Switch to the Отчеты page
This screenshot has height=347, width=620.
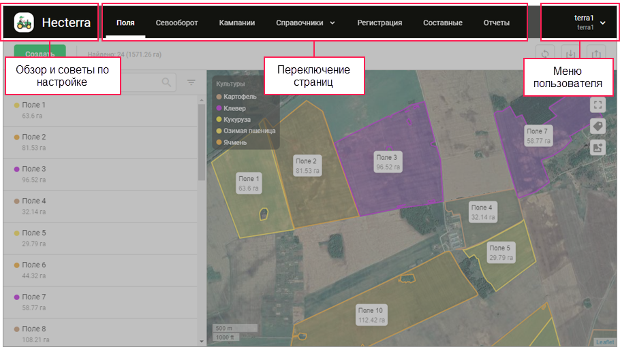point(496,22)
